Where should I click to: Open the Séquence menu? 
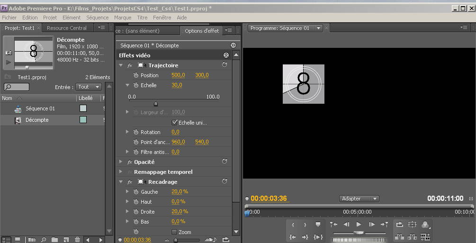(x=98, y=18)
